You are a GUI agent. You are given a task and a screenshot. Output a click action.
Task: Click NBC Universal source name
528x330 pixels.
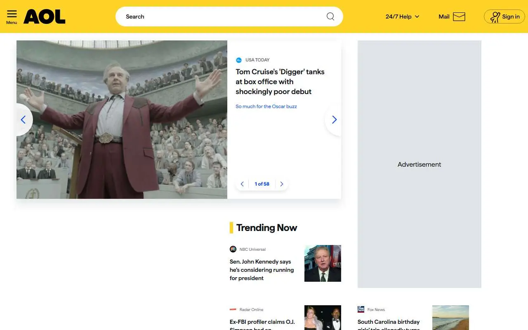coord(252,249)
